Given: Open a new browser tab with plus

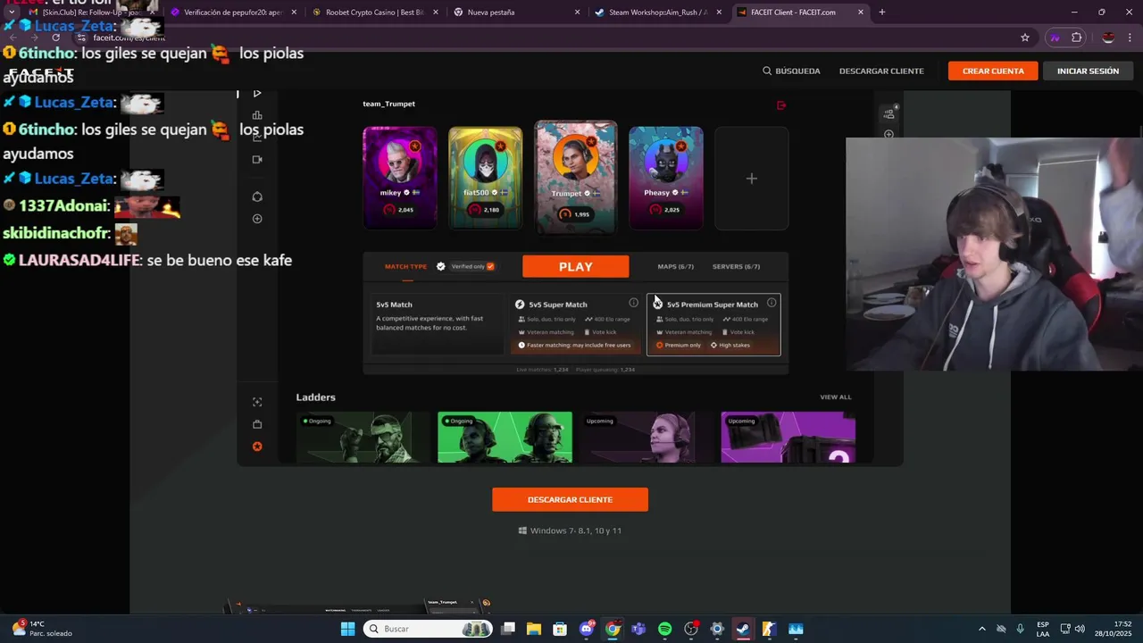Looking at the screenshot, I should click(881, 13).
